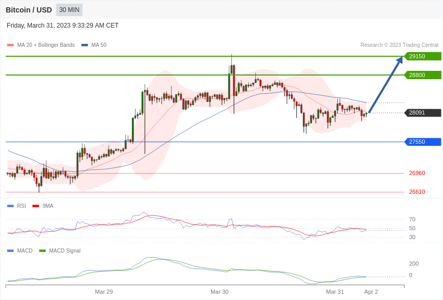Click the MACD 0 scale label
Viewport: 443px width, 300px height.
(x=411, y=275)
